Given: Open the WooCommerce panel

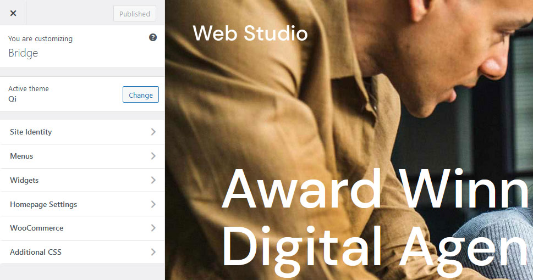Looking at the screenshot, I should (83, 228).
